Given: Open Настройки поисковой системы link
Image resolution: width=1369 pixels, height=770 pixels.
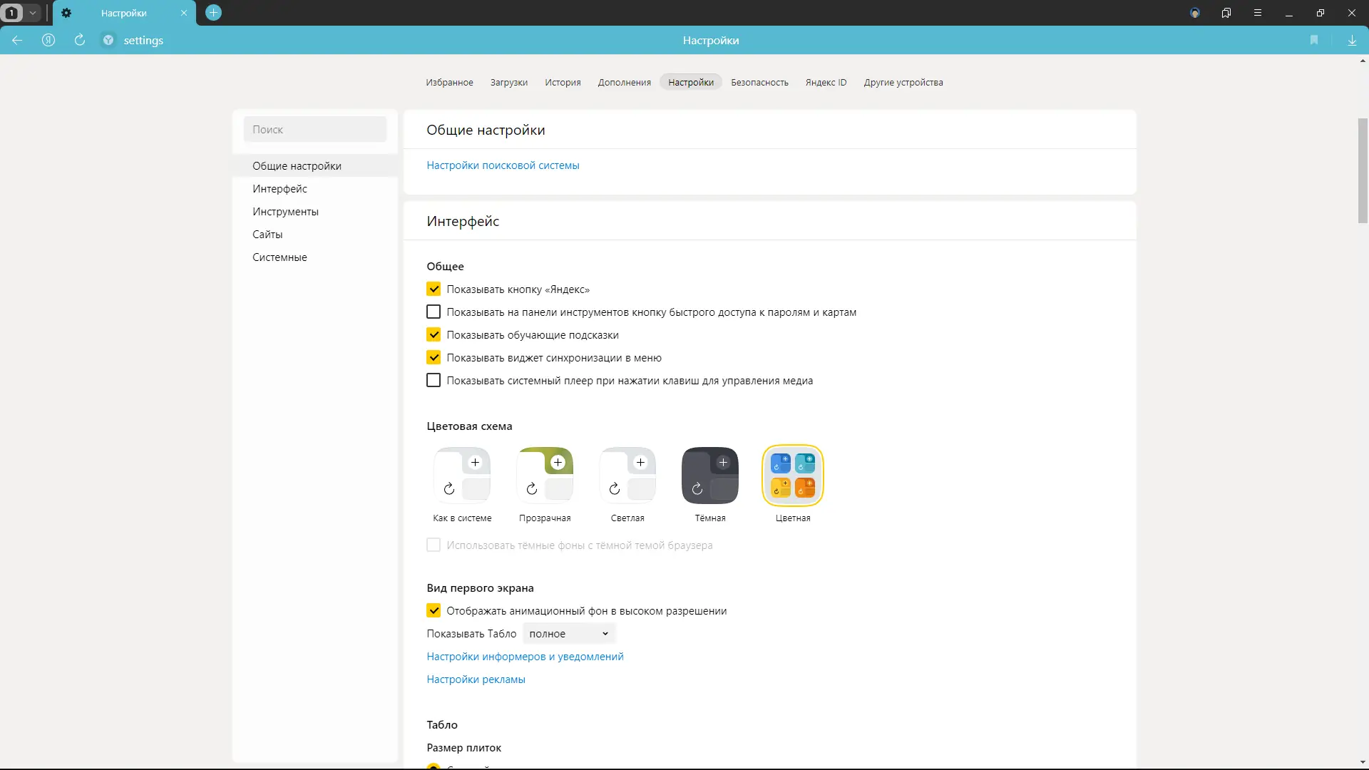Looking at the screenshot, I should 503,165.
